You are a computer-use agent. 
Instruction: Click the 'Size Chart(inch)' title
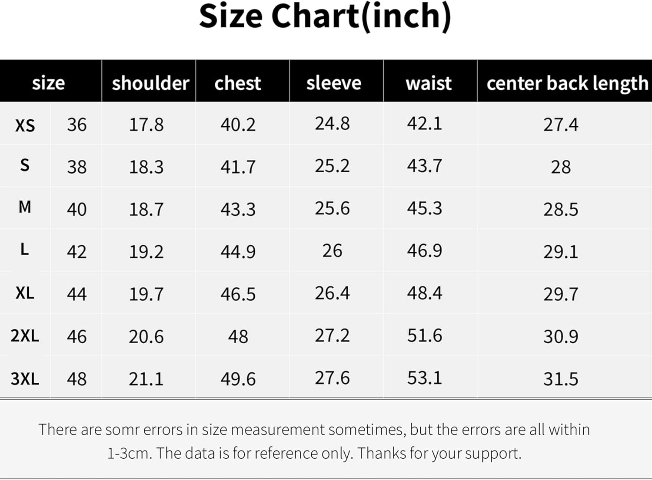pyautogui.click(x=325, y=16)
